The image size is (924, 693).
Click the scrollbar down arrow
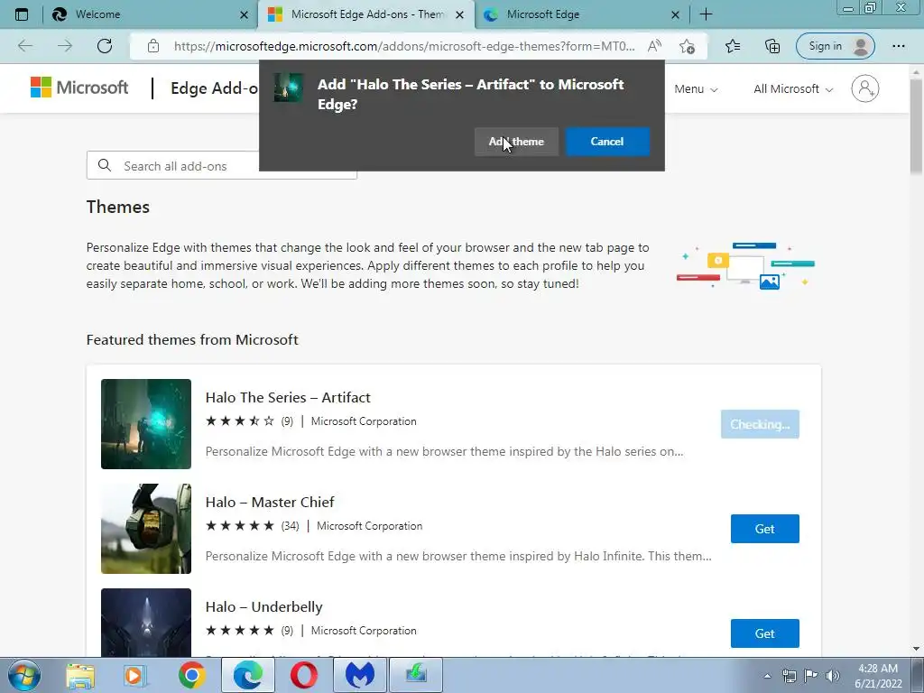pyautogui.click(x=916, y=649)
